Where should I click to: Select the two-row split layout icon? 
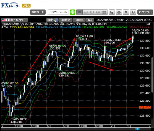pos(86,12)
